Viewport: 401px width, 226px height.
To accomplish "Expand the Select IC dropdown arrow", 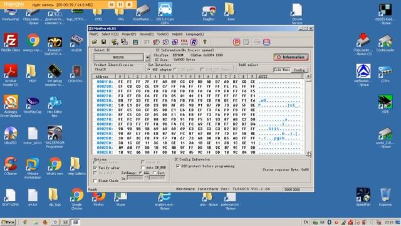I will pyautogui.click(x=148, y=57).
